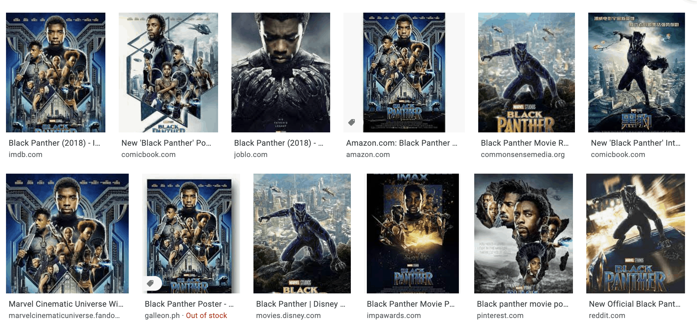Click the 'Black Panther Movie P...' title link
The height and width of the screenshot is (326, 697).
tap(411, 304)
